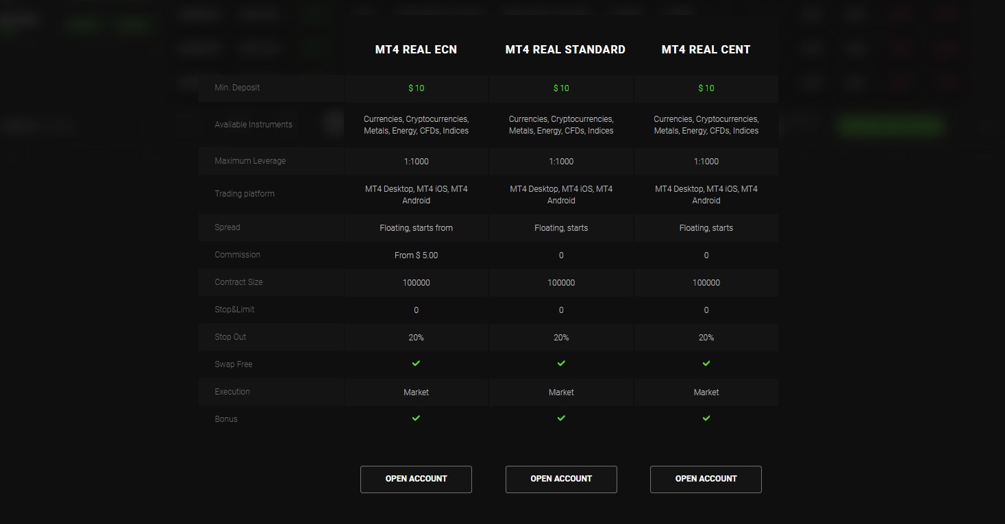Click the Bonus checkmark for MT4 Real ECN

coord(416,418)
